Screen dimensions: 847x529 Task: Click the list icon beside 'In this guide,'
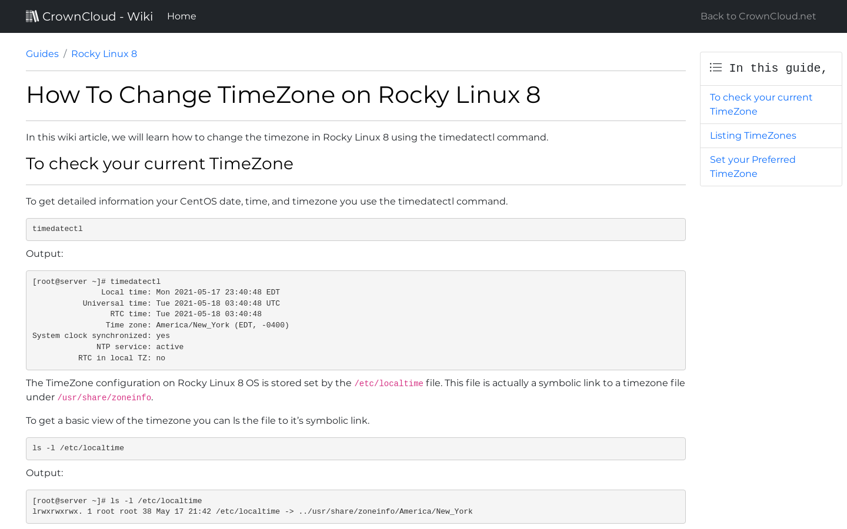point(716,68)
